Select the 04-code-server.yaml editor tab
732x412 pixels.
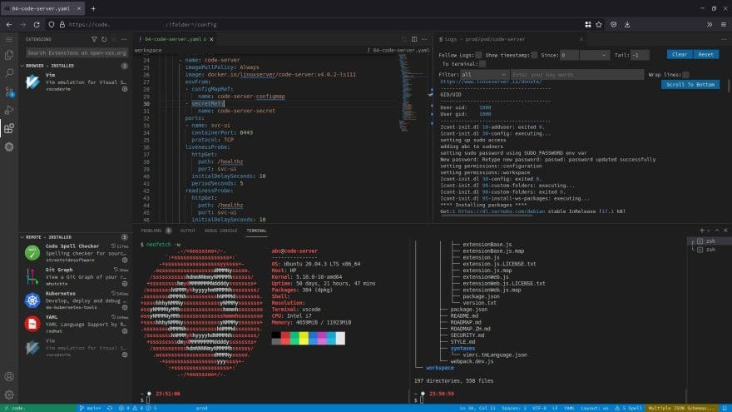coord(175,39)
